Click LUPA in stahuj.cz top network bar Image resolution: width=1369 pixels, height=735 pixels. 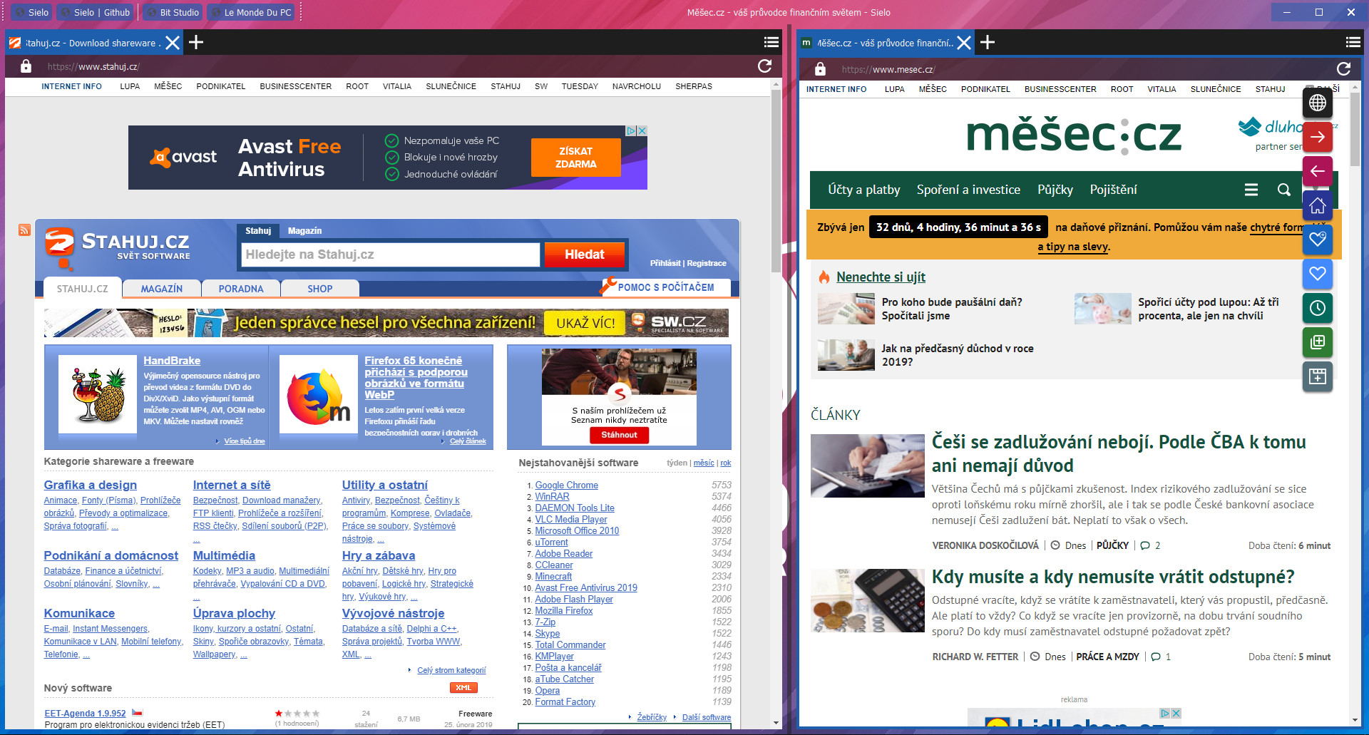(x=130, y=86)
